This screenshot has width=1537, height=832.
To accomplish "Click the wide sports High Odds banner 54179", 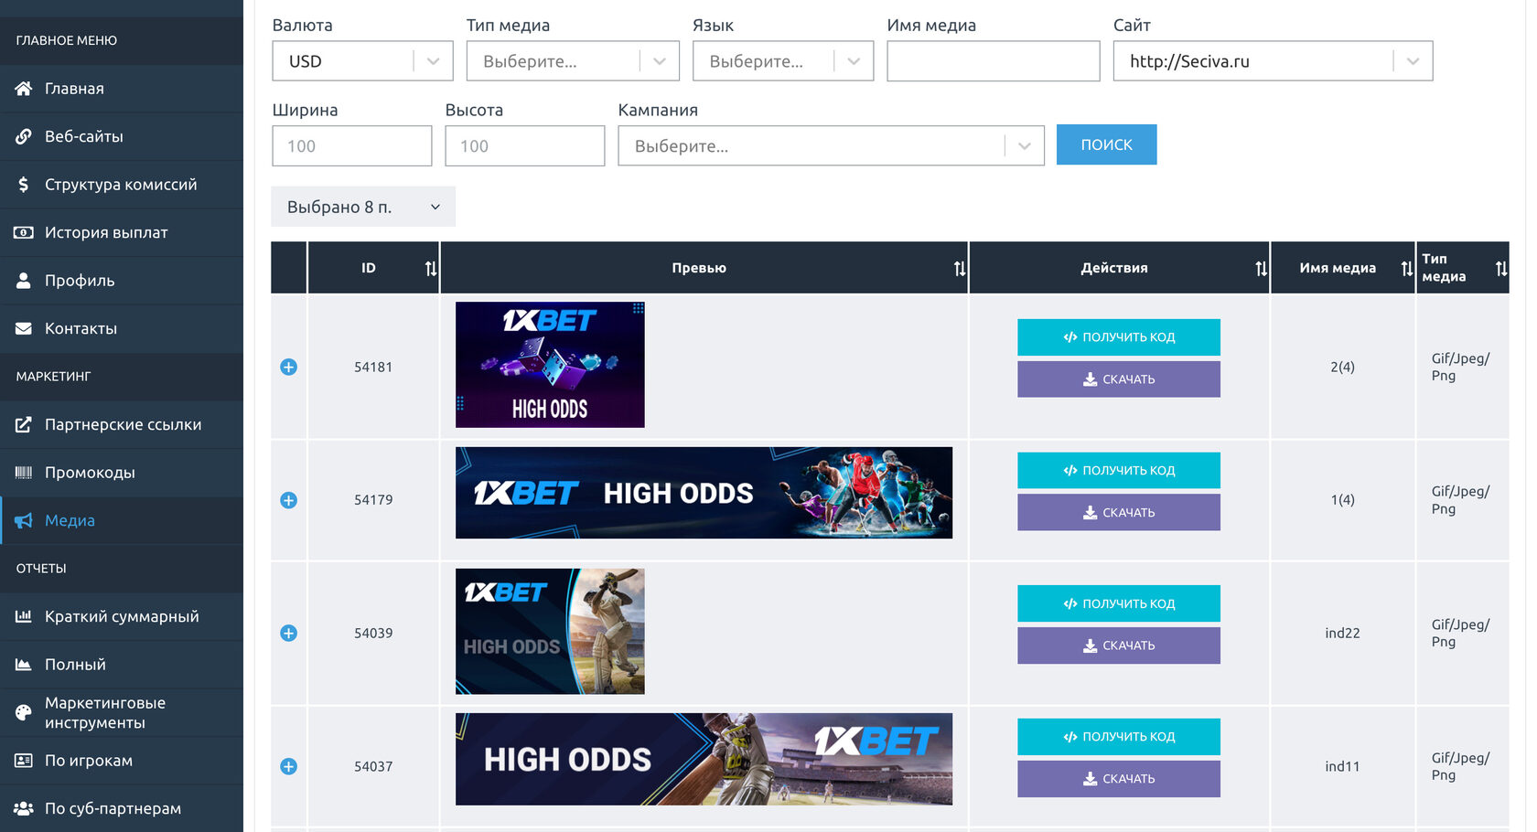I will click(x=704, y=493).
